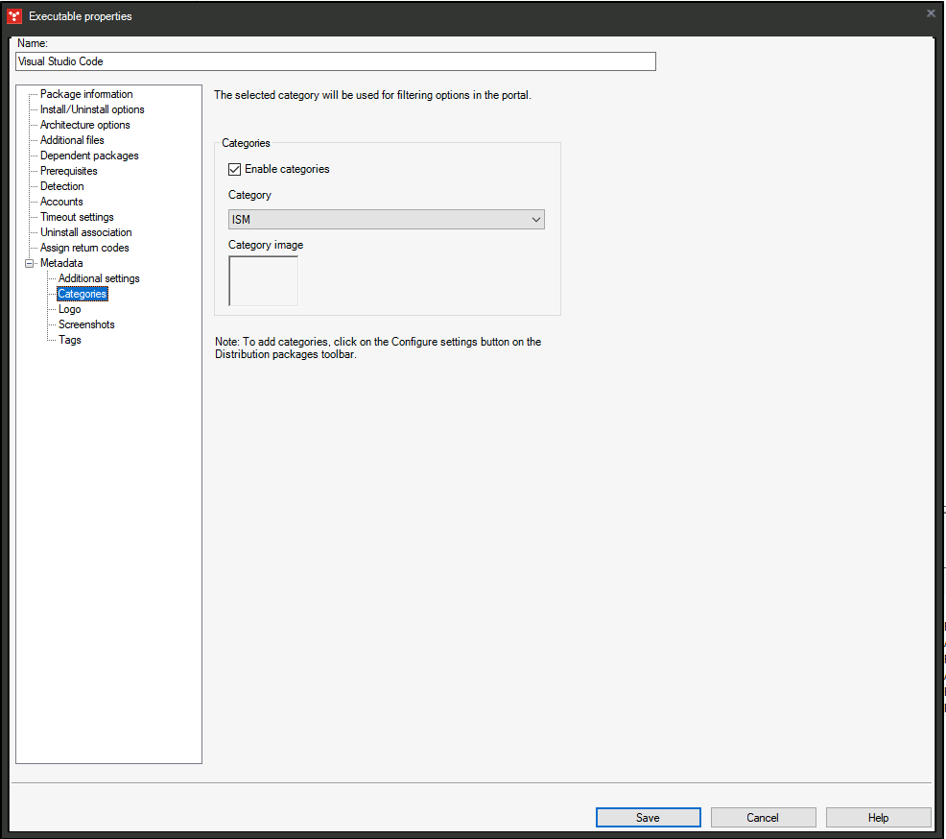Open Architecture options page
The image size is (946, 839).
pos(85,125)
